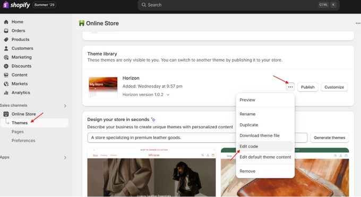
Task: Click the Orders inbox icon
Action: click(6, 31)
